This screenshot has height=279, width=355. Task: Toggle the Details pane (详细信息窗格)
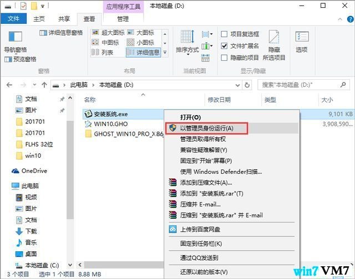coord(61,33)
